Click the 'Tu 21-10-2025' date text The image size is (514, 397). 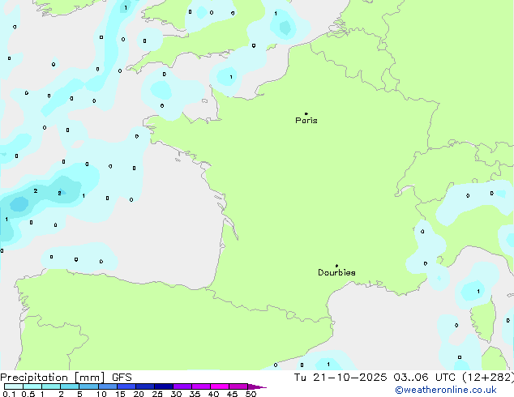[x=341, y=378]
